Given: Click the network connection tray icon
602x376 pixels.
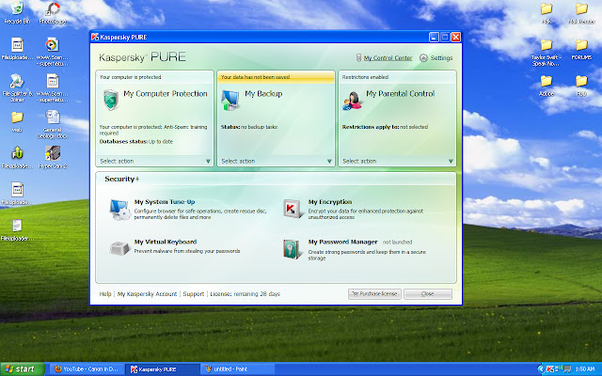Looking at the screenshot, I should pyautogui.click(x=559, y=369).
